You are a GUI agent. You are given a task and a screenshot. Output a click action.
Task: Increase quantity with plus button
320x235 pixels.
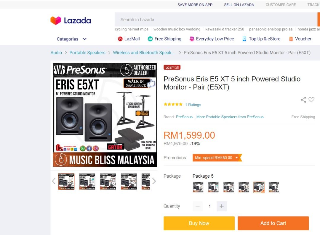click(222, 206)
